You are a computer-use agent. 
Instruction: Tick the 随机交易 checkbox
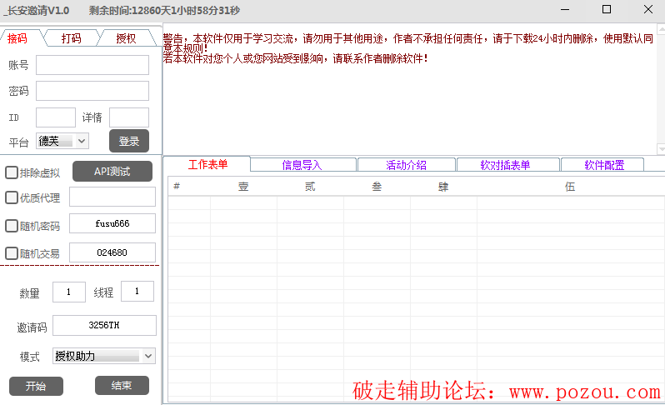click(12, 253)
